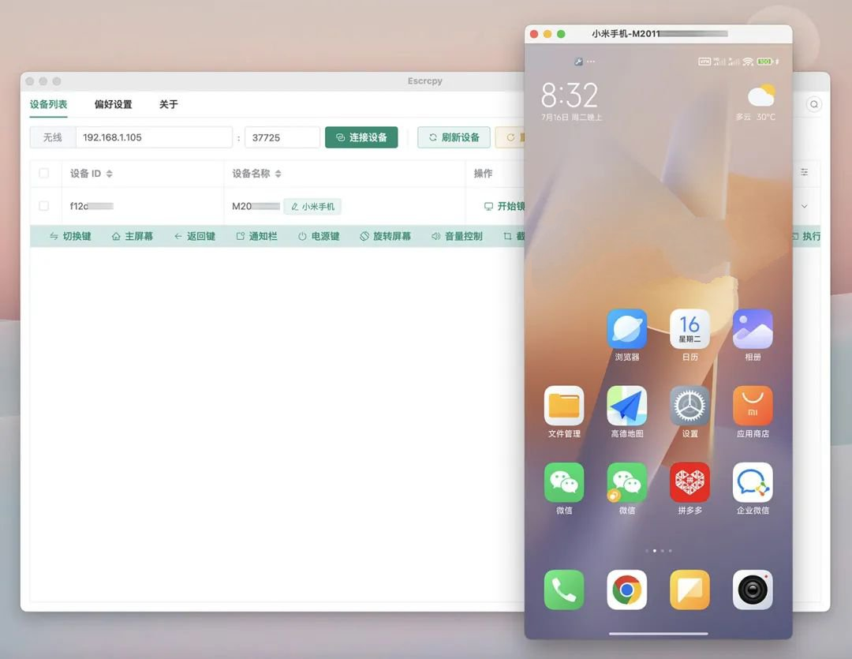Click 旋转屏幕 to rotate the screen
This screenshot has height=659, width=852.
coord(385,236)
